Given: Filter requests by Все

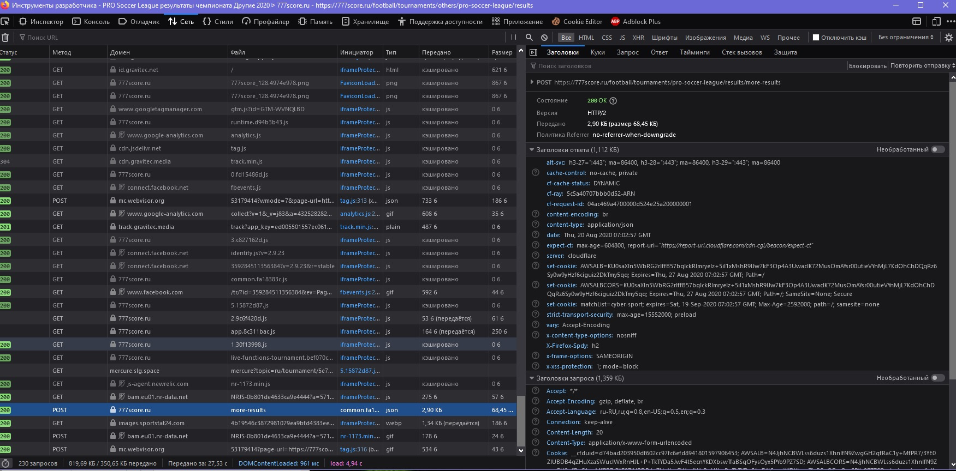Looking at the screenshot, I should [566, 38].
